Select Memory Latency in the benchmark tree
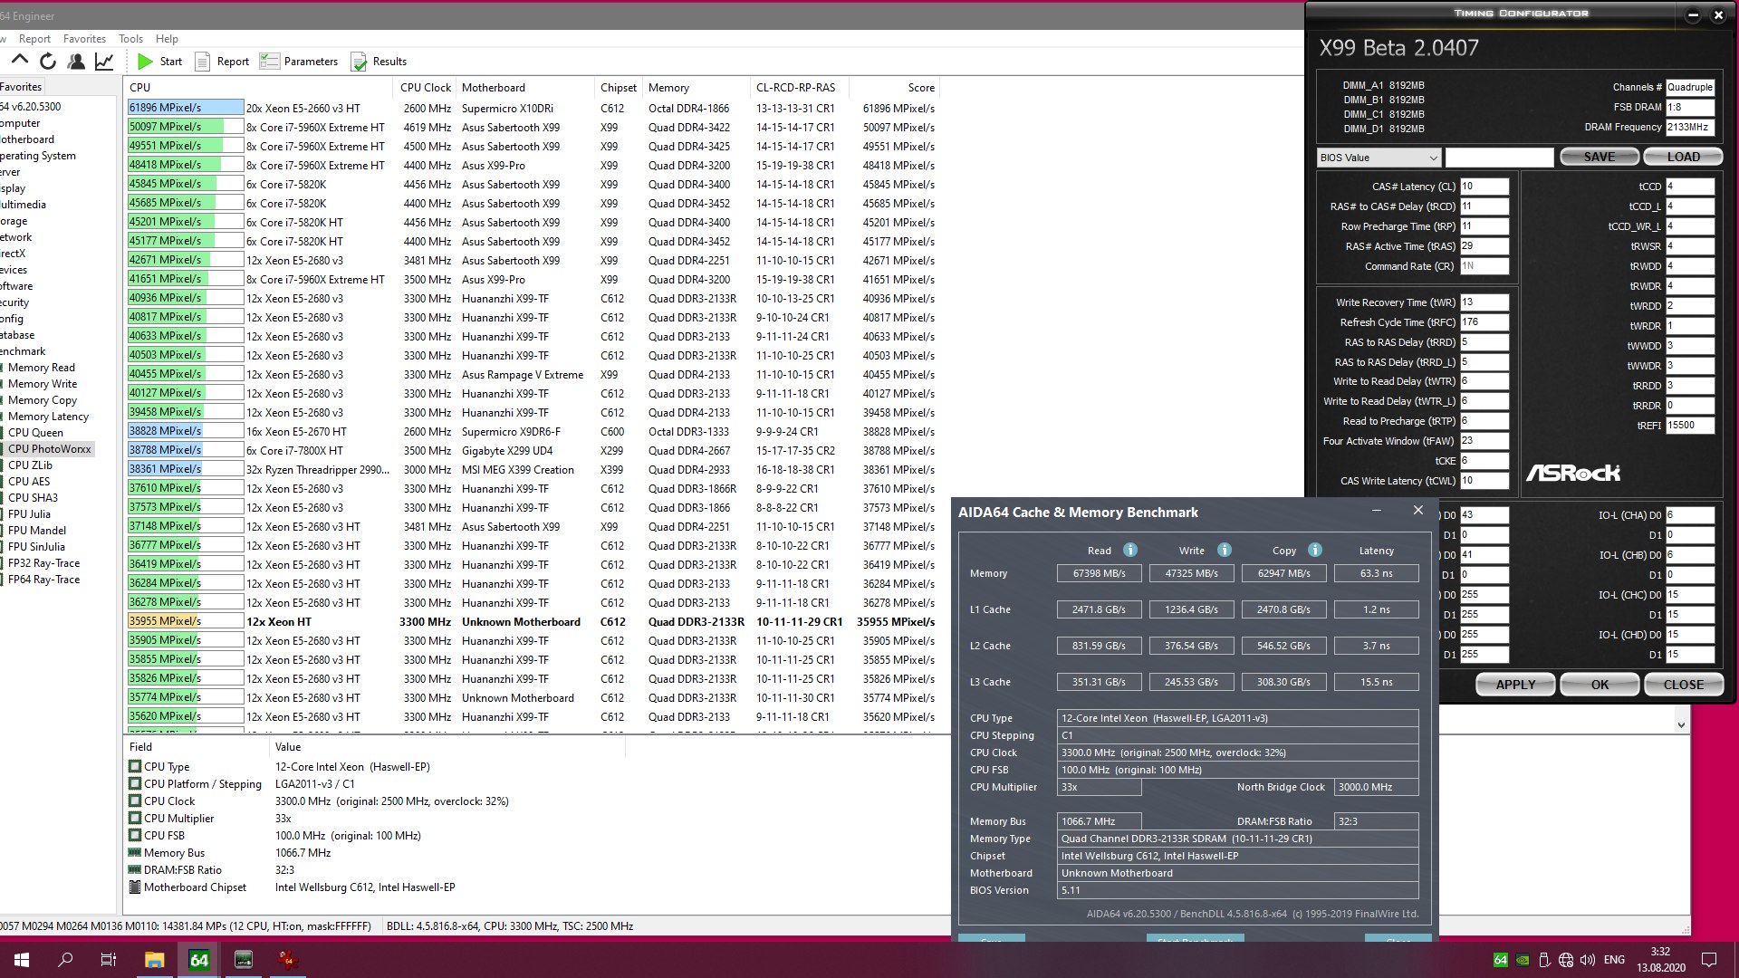This screenshot has height=978, width=1739. click(x=48, y=417)
